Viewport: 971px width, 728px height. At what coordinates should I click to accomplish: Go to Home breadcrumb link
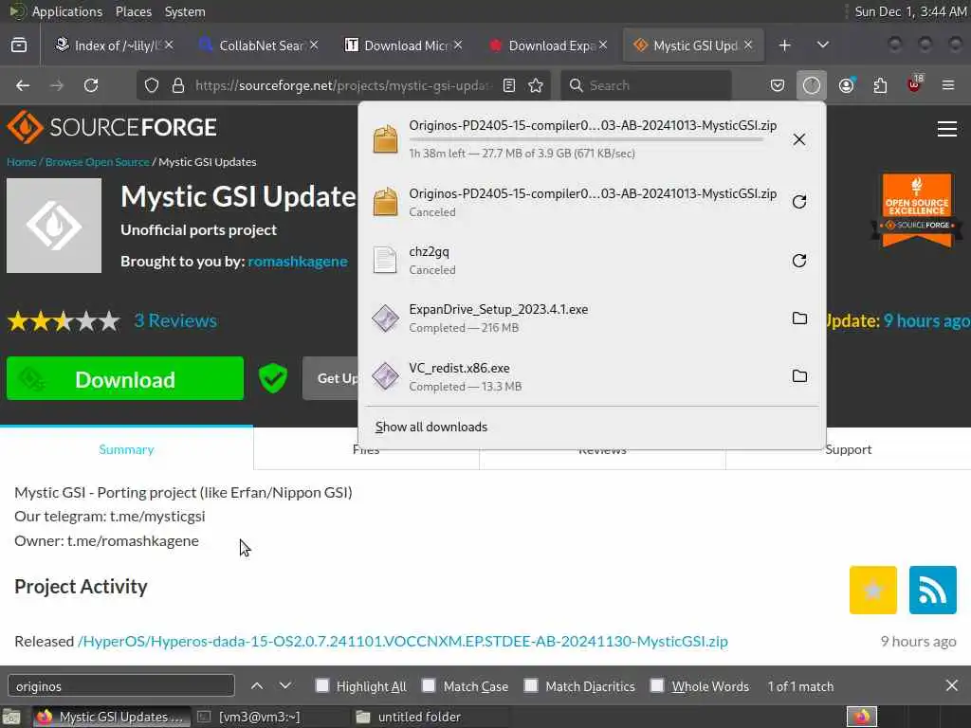(22, 161)
